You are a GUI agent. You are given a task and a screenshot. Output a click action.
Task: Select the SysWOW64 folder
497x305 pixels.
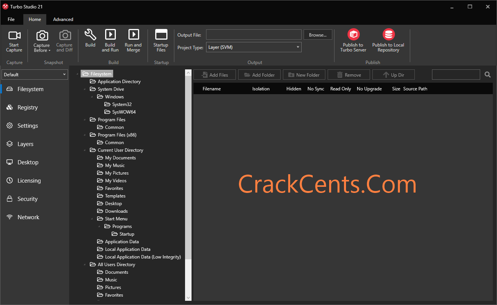coord(120,112)
